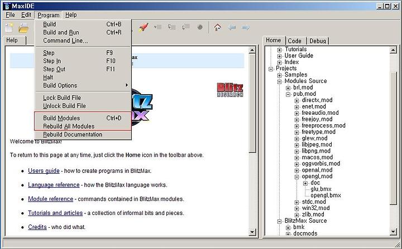
Task: Collapse the pub.mod tree node
Action: [x=288, y=94]
